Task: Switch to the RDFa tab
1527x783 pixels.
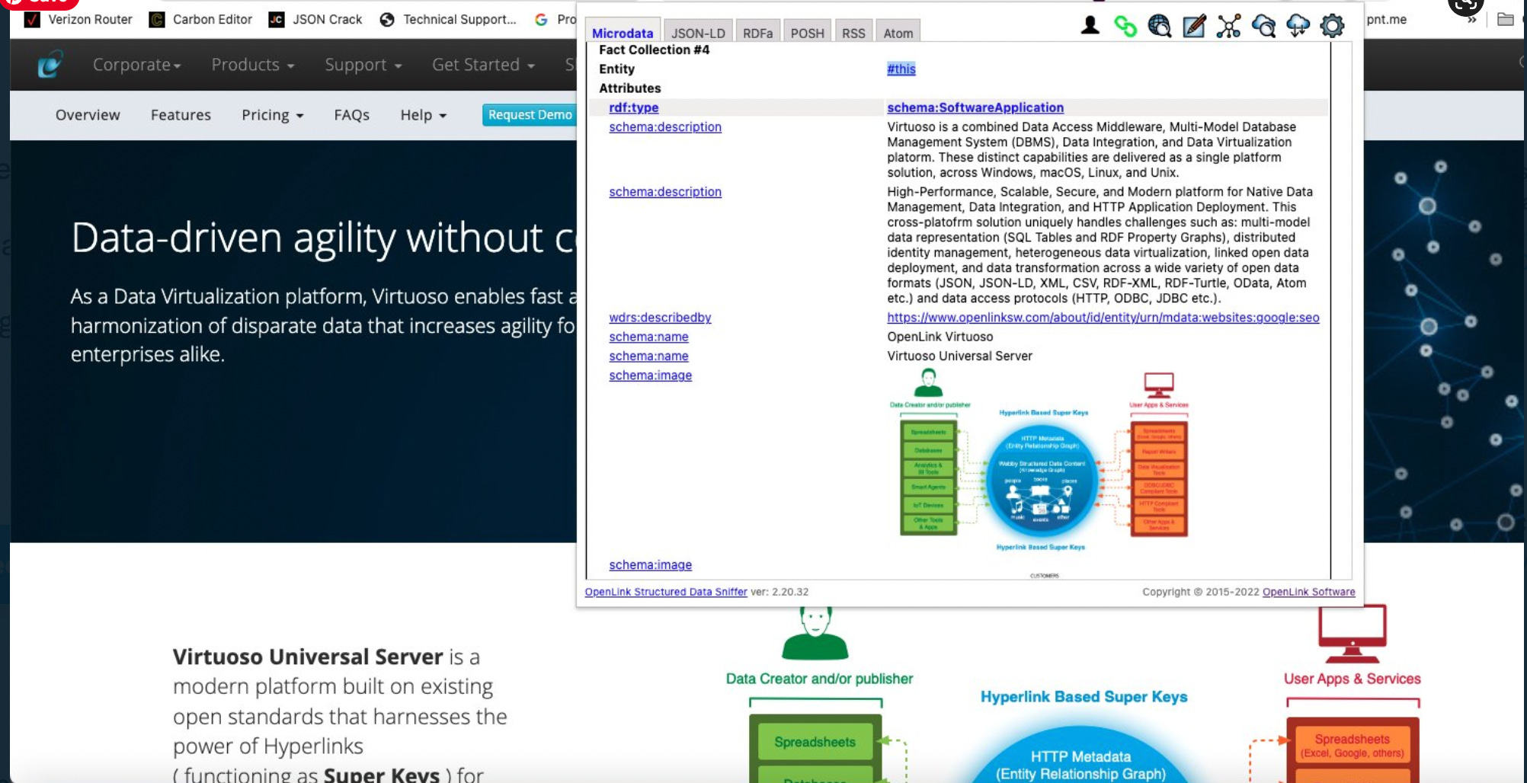Action: tap(757, 33)
